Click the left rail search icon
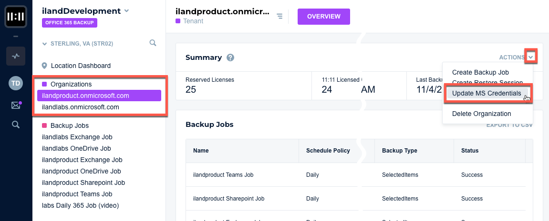Screen dimensions: 549x221 [16, 125]
